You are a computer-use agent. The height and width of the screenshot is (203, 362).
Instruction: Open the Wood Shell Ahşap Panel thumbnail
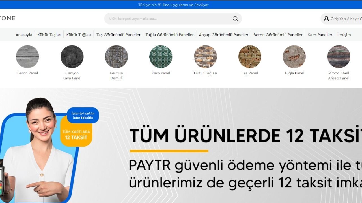pyautogui.click(x=339, y=57)
